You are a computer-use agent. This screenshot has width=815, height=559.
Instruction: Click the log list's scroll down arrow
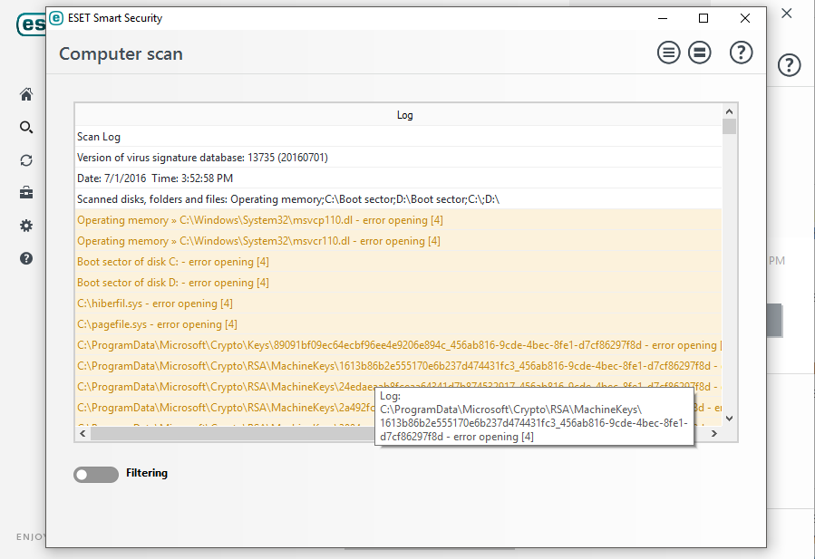(x=729, y=419)
